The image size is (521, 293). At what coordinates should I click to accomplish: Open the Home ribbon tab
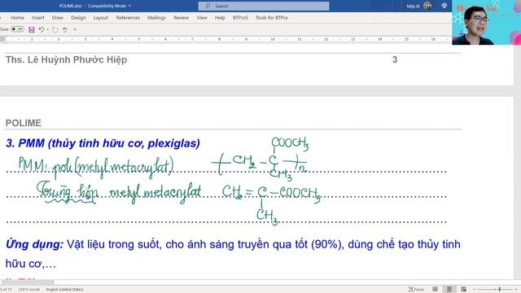17,18
